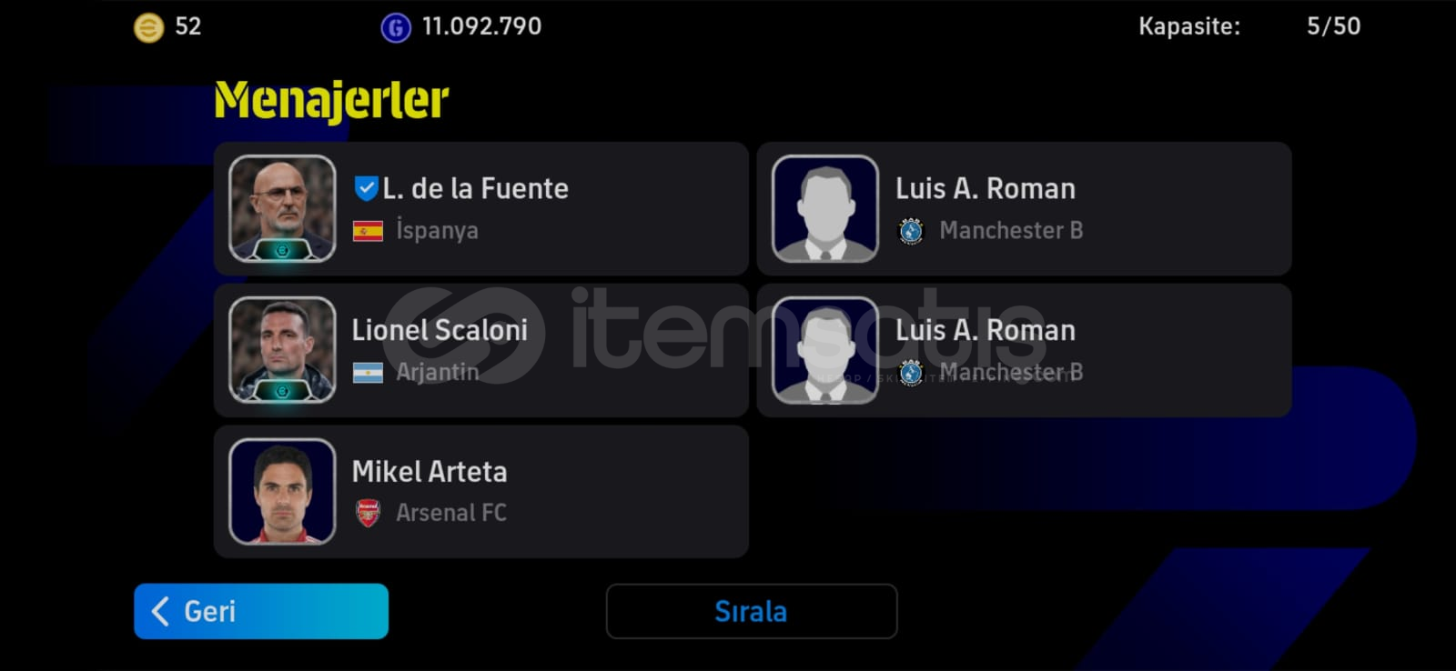Select L. de la Fuente manager card
Viewport: 1456px width, 671px height.
pos(481,208)
